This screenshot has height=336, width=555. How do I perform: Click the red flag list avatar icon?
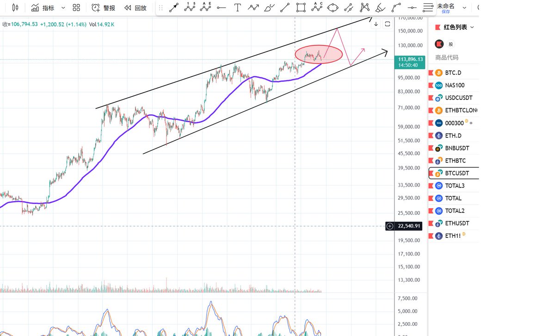click(x=439, y=44)
